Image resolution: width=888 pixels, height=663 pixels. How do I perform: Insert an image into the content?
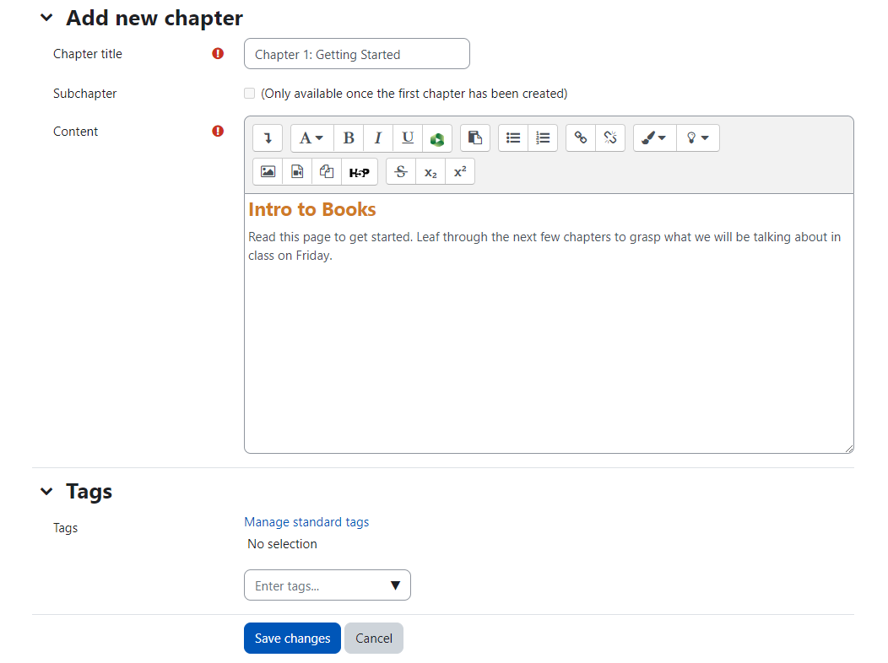[268, 172]
